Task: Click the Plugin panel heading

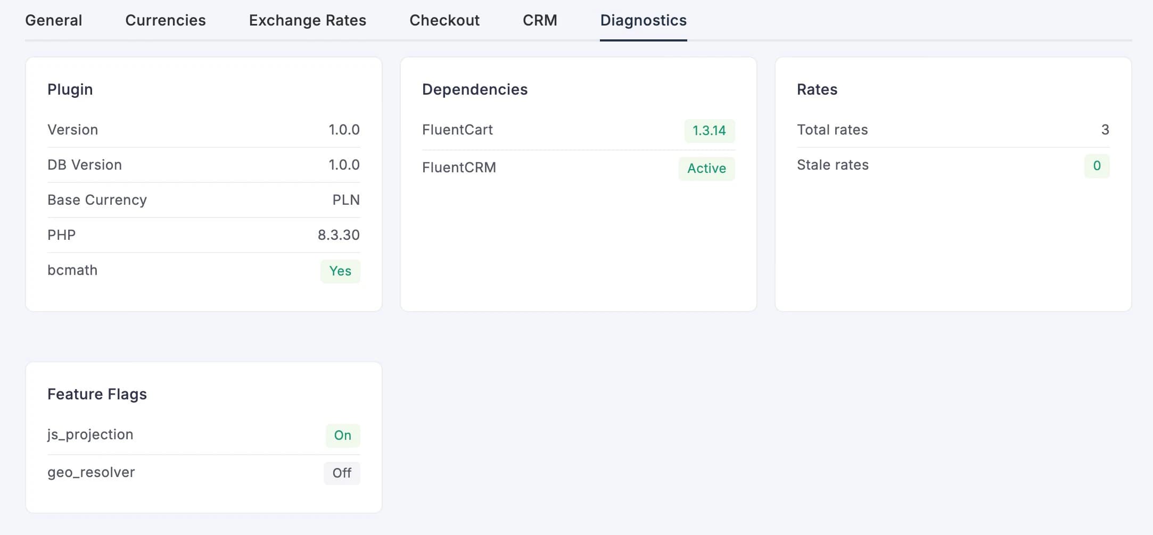Action: (x=70, y=89)
